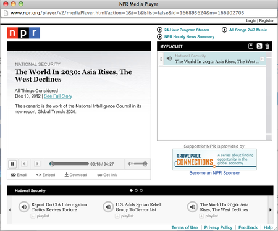Click the playlist item reorder handle
Viewport: 278px width, 231px height.
161,59
